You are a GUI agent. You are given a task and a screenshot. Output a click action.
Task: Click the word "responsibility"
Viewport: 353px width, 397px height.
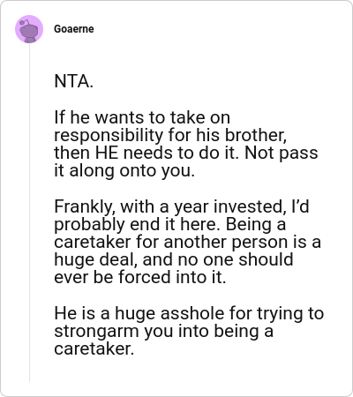coord(109,136)
